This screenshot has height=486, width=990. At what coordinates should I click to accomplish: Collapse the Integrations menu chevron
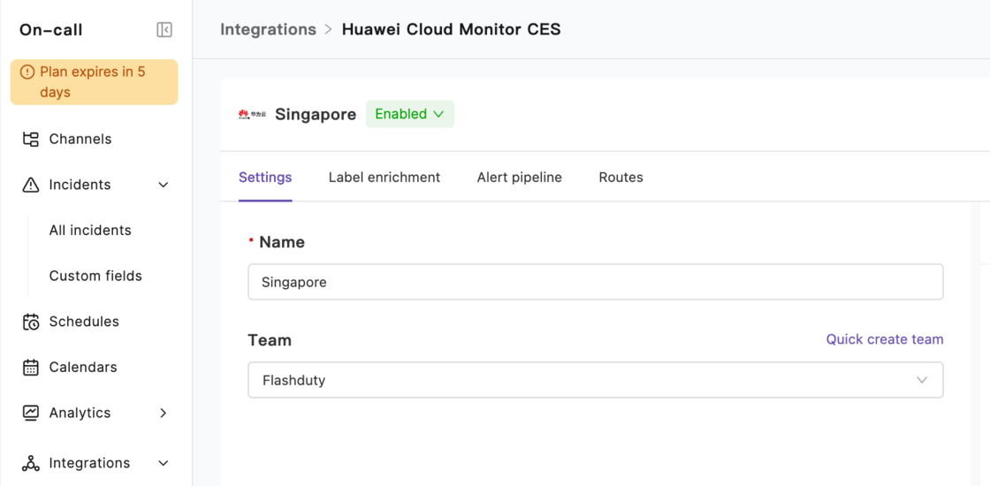164,463
